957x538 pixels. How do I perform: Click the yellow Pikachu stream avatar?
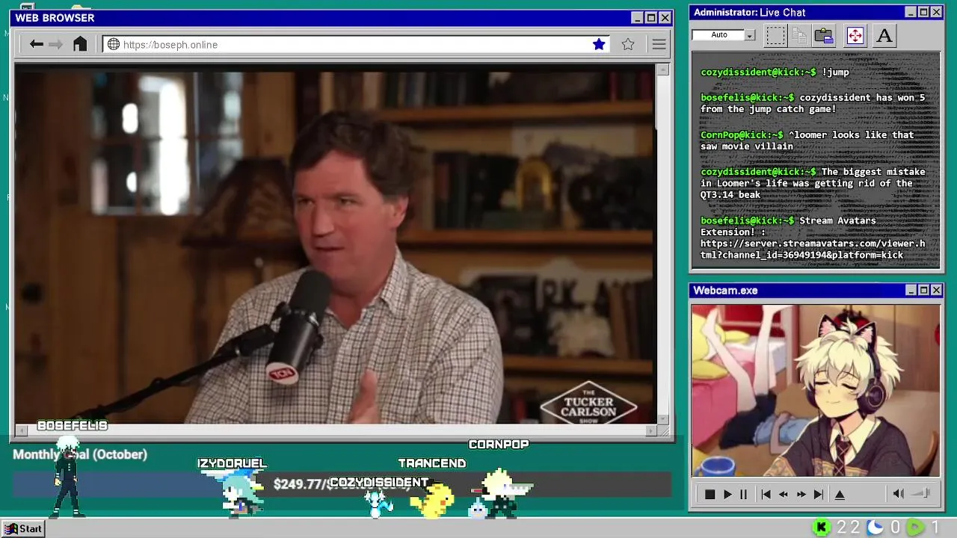[x=432, y=502]
